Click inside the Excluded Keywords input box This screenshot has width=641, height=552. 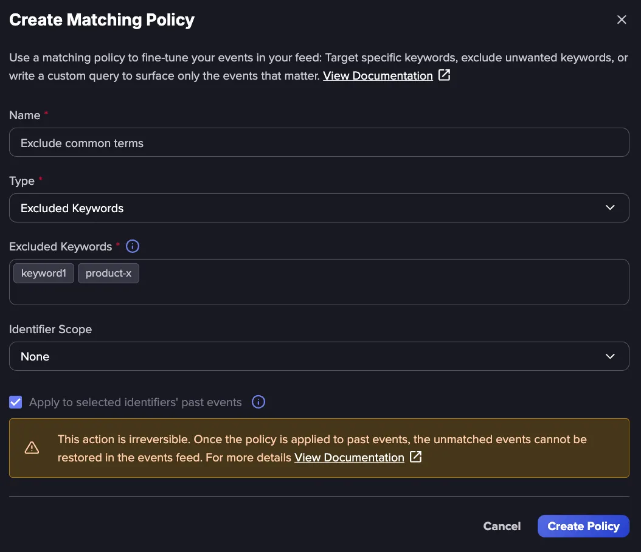[319, 282]
